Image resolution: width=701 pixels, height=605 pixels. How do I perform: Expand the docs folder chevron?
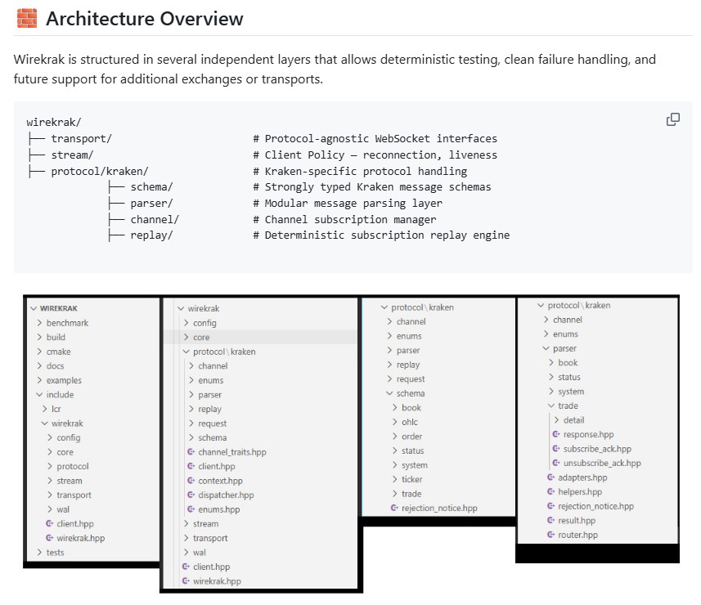[39, 365]
